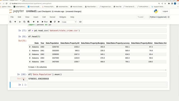The width and height of the screenshot is (179, 101).
Task: Restart kernel and run all cells icon
Action: pyautogui.click(x=59, y=22)
